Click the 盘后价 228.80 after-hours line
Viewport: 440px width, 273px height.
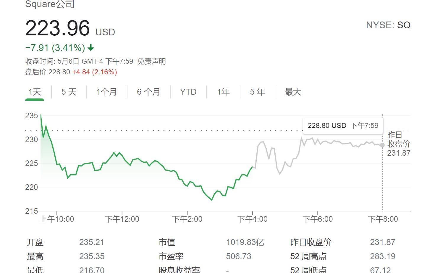pyautogui.click(x=71, y=72)
